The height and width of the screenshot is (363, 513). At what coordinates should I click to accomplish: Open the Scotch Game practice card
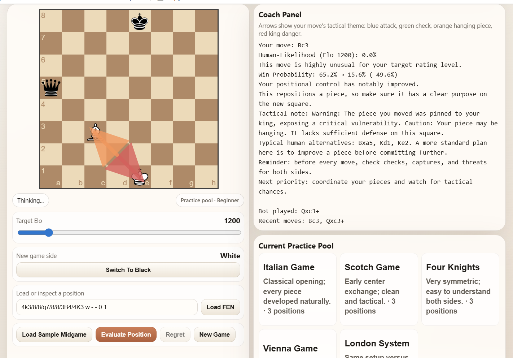pyautogui.click(x=379, y=289)
